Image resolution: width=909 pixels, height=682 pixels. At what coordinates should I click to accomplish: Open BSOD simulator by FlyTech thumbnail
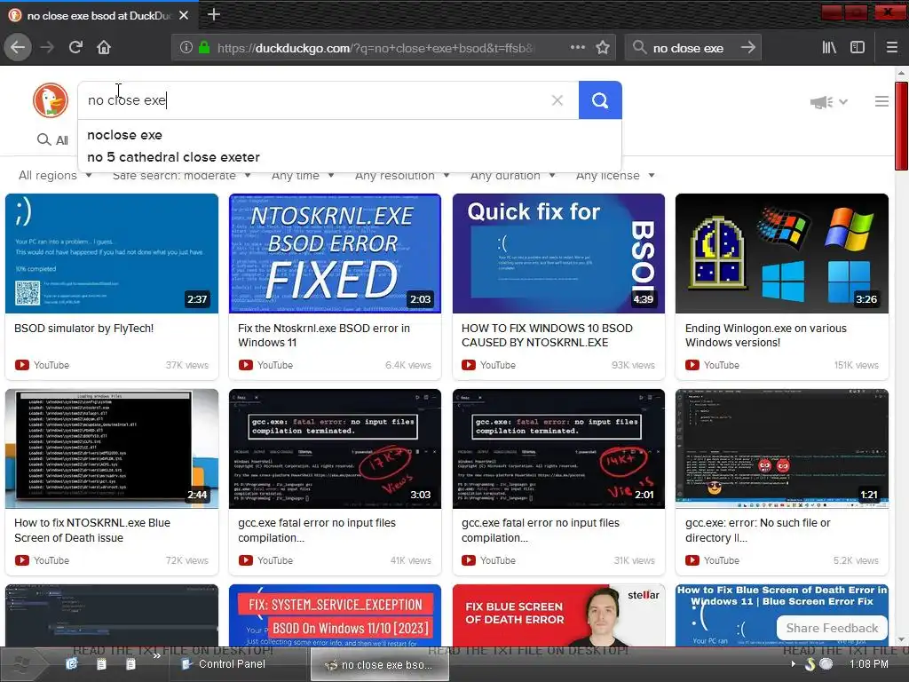[111, 253]
